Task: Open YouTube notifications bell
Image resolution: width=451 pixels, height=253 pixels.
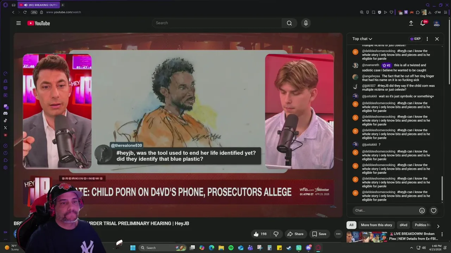Action: pyautogui.click(x=423, y=23)
